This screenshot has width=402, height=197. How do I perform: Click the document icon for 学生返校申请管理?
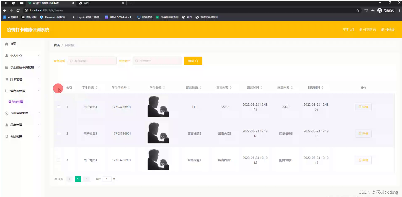coord(6,67)
